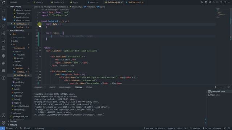Image resolution: width=232 pixels, height=130 pixels.
Task: Open Explorer panel More Actions ellipsis
Action: click(28, 3)
